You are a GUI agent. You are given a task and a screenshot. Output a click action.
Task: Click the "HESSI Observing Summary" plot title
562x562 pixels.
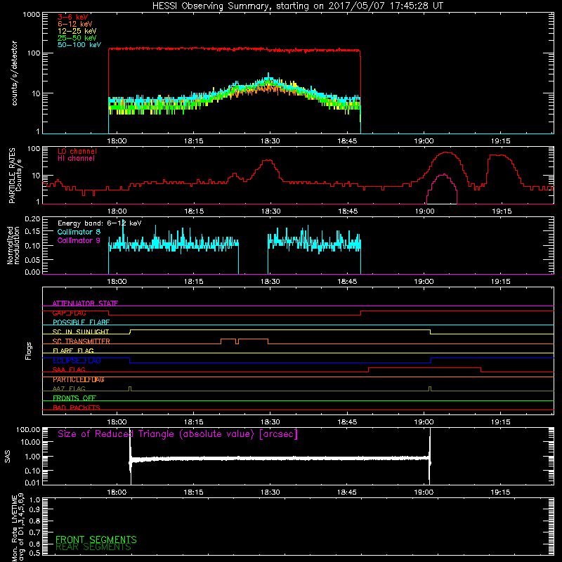click(x=297, y=6)
